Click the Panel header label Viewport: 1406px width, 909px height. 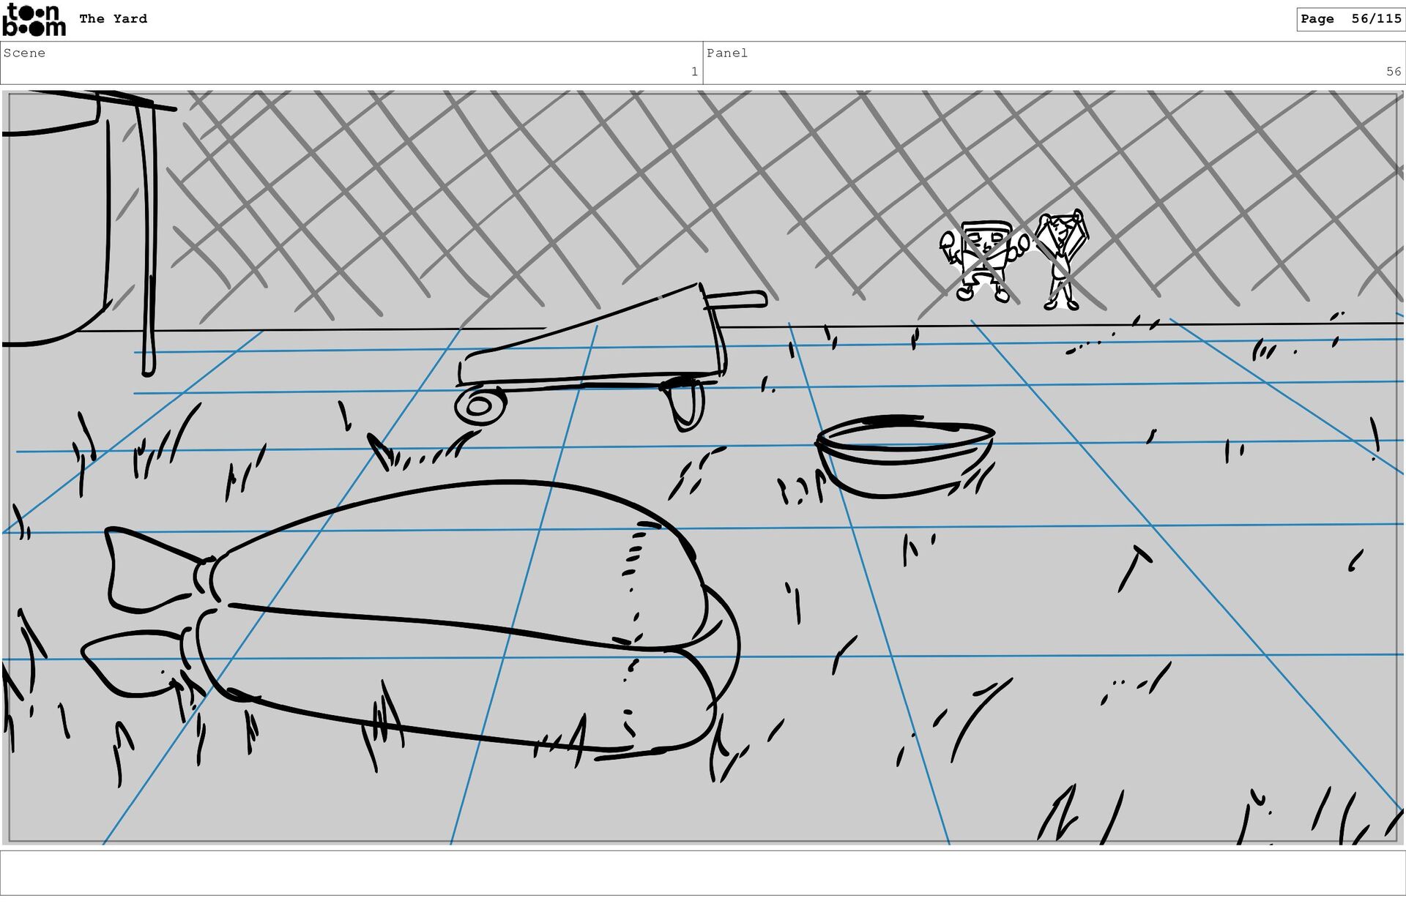tap(726, 53)
